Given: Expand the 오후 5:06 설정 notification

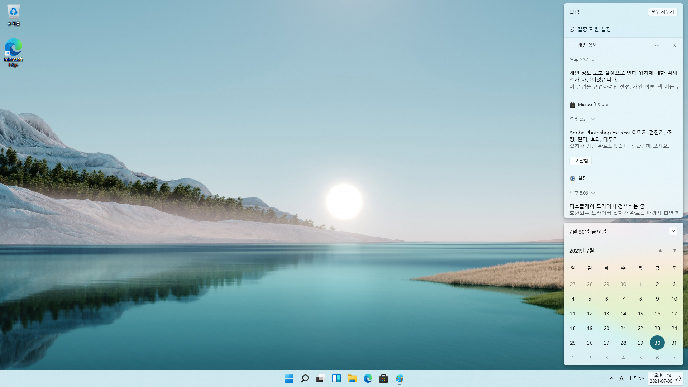Looking at the screenshot, I should pos(593,193).
